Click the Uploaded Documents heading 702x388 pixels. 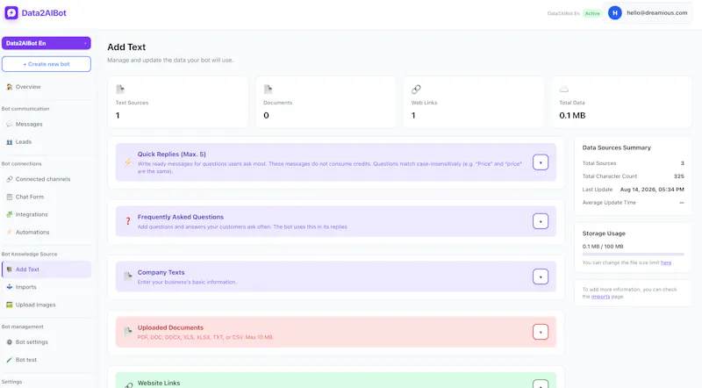tap(170, 327)
